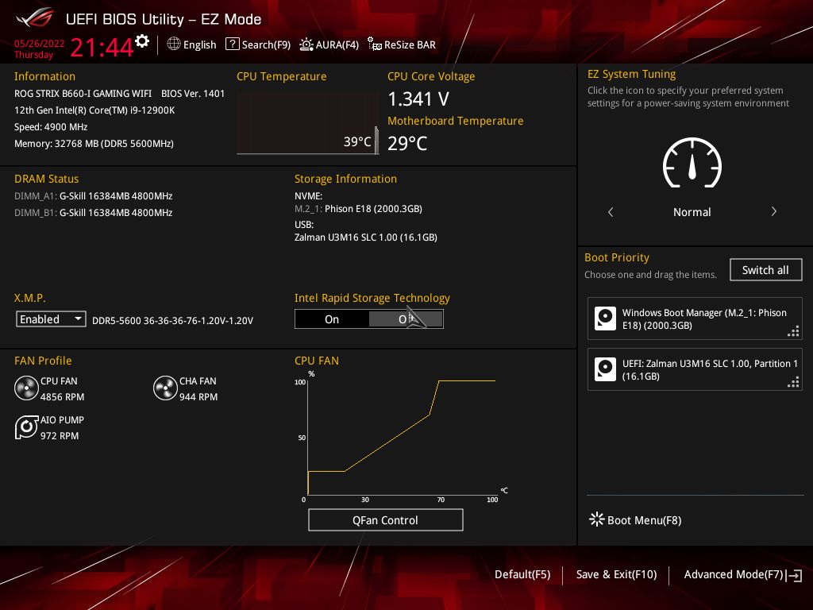Click the Switch all button

[766, 270]
